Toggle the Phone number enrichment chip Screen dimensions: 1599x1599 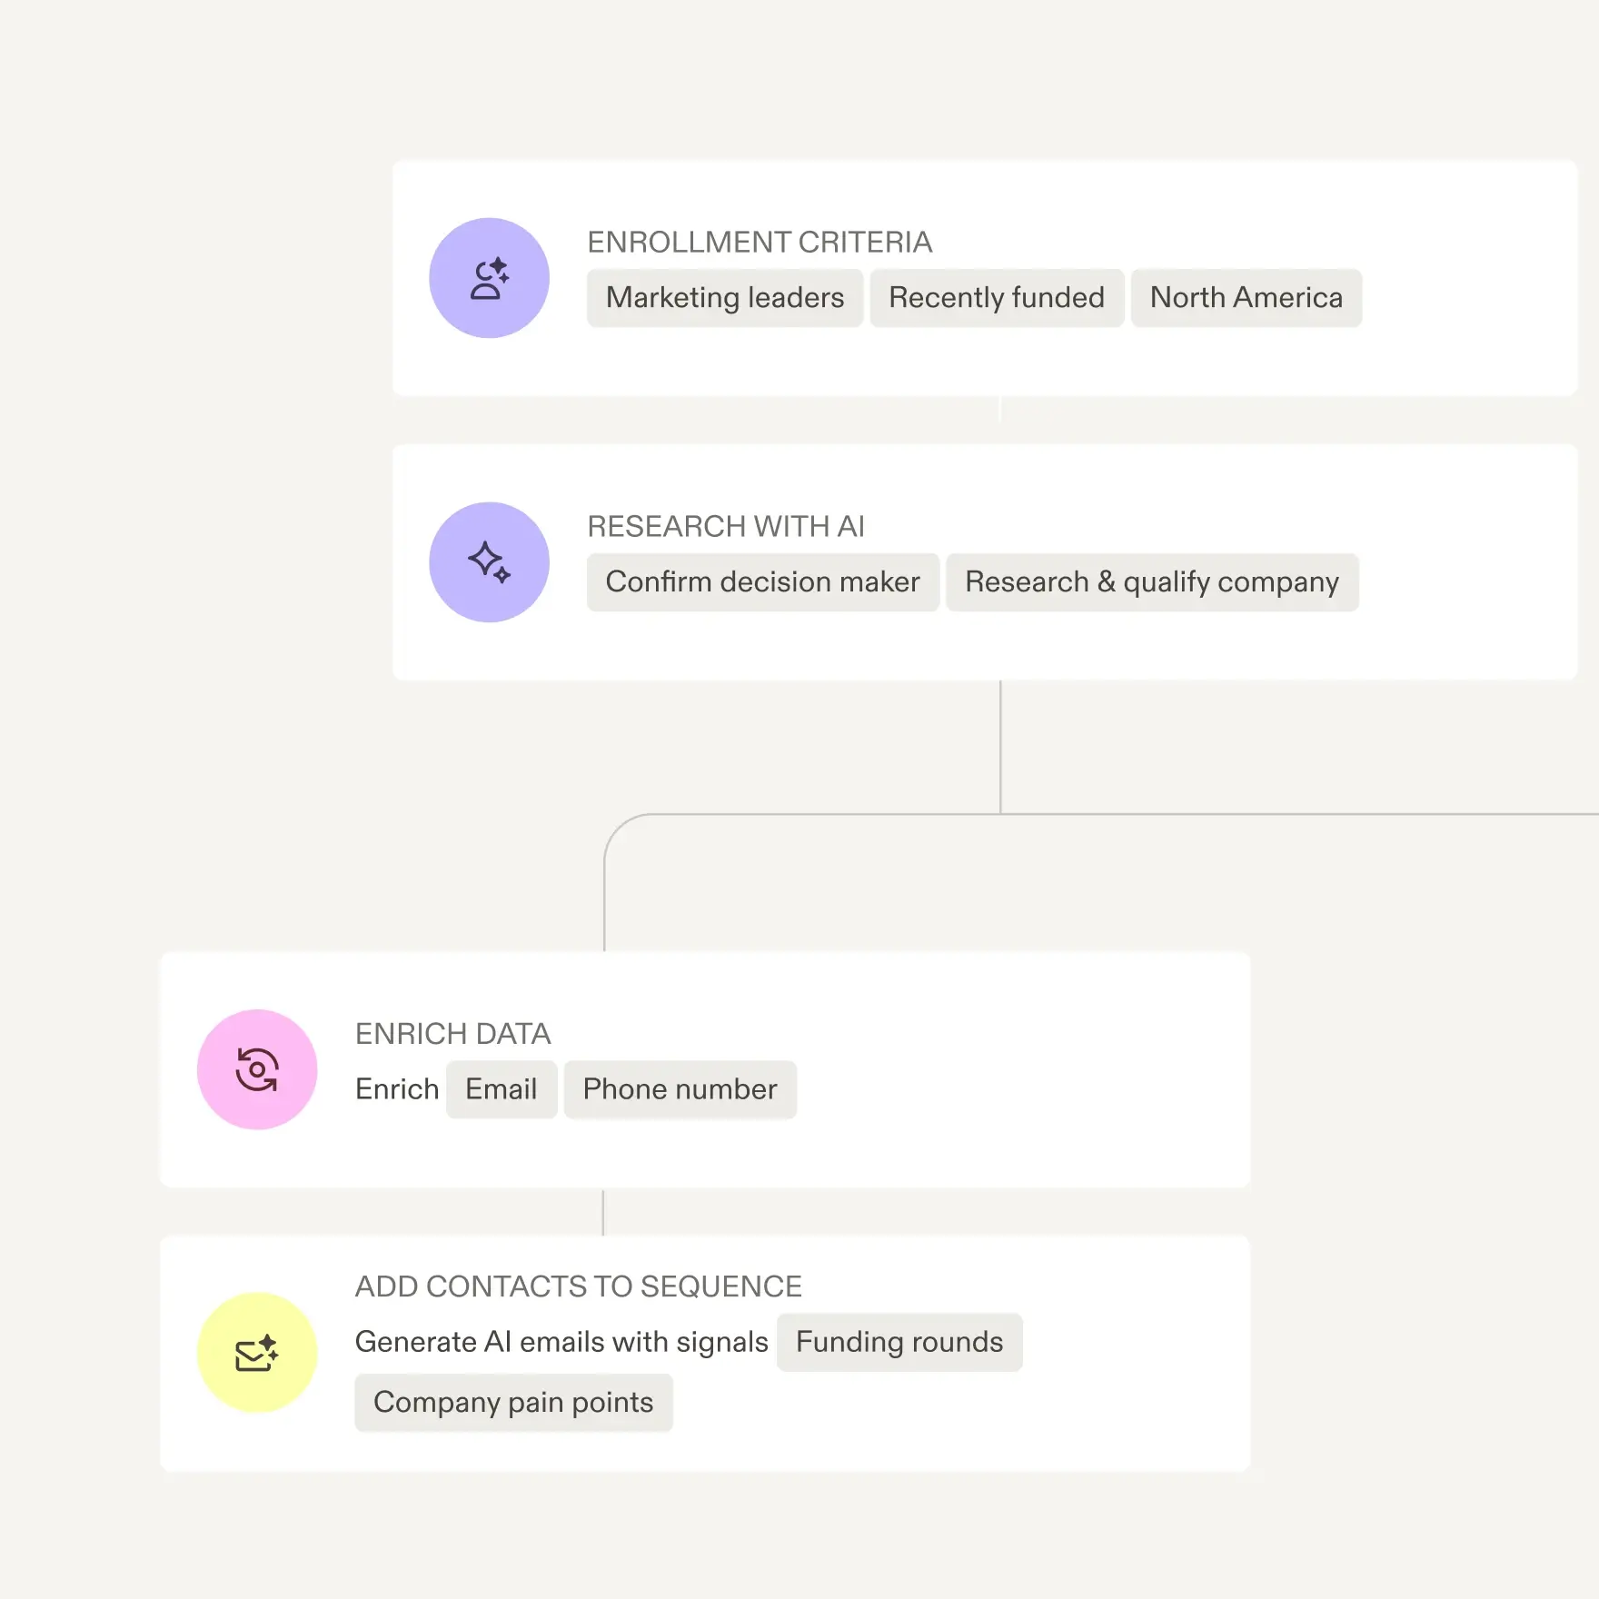[x=679, y=1089]
